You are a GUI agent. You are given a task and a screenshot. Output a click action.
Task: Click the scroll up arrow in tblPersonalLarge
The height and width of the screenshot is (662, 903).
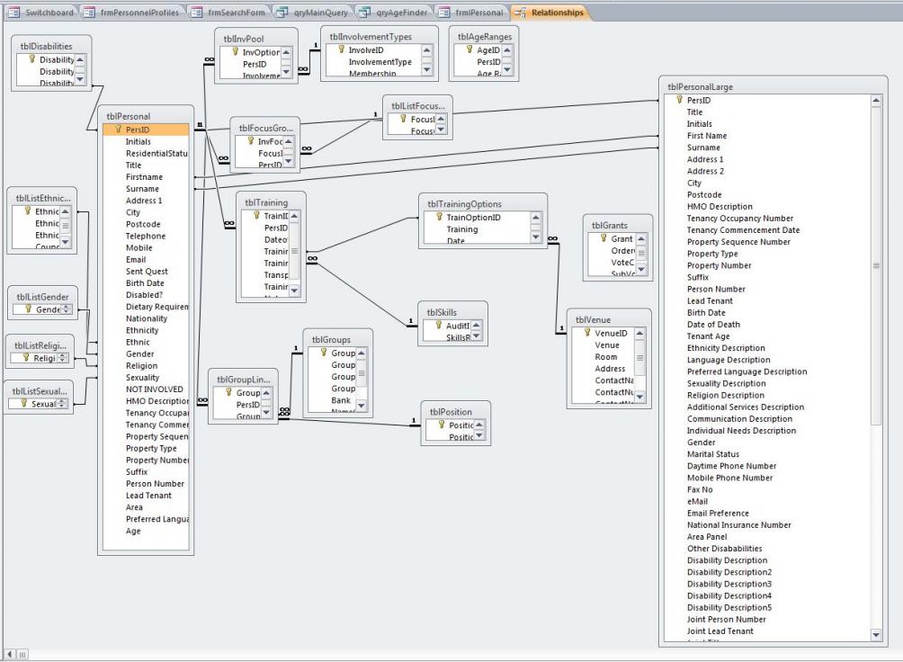click(x=877, y=101)
